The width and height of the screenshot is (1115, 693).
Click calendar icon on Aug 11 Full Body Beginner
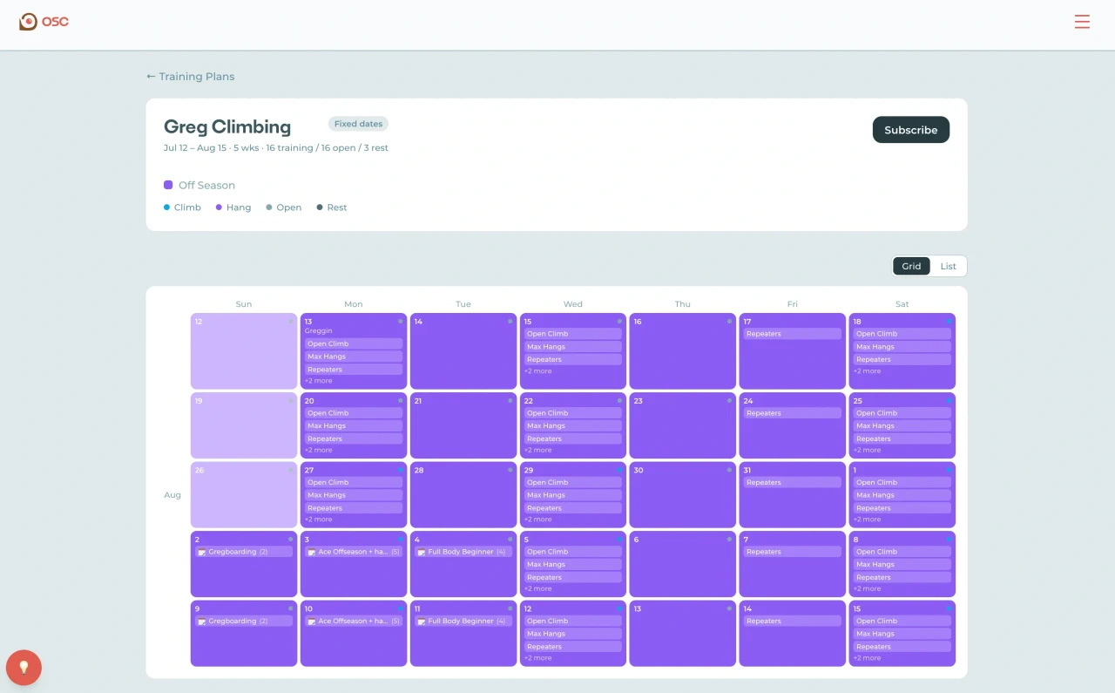click(x=422, y=622)
